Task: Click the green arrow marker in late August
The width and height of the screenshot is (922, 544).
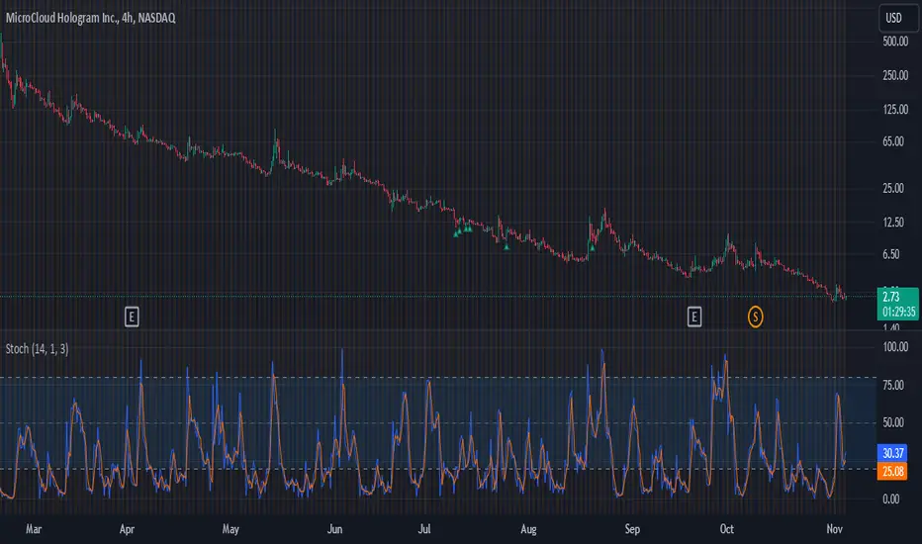Action: pos(593,248)
